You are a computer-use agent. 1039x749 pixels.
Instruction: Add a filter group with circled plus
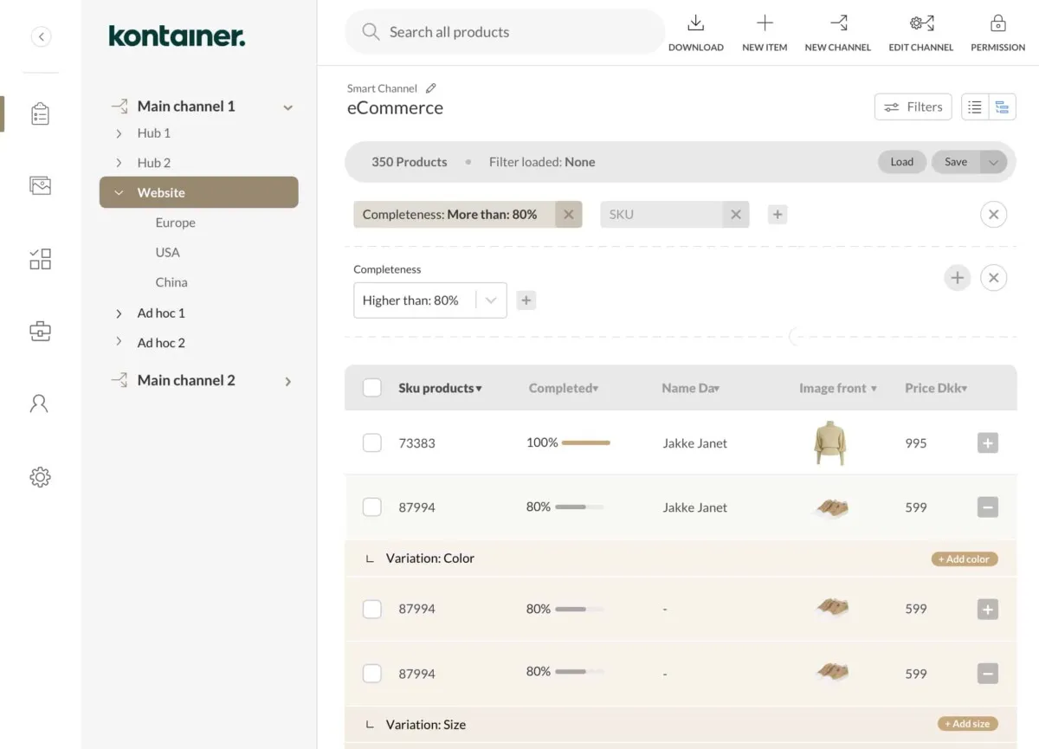tap(957, 278)
